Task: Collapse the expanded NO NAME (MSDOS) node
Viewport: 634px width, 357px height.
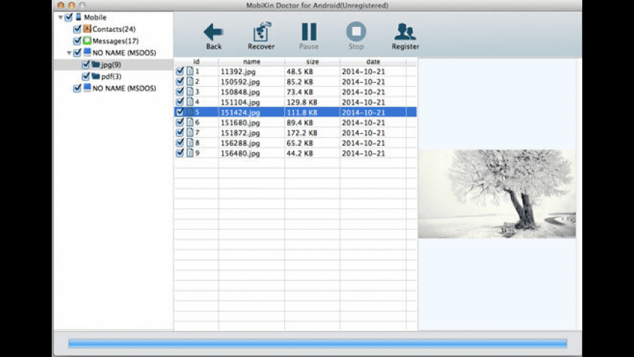Action: coord(69,52)
